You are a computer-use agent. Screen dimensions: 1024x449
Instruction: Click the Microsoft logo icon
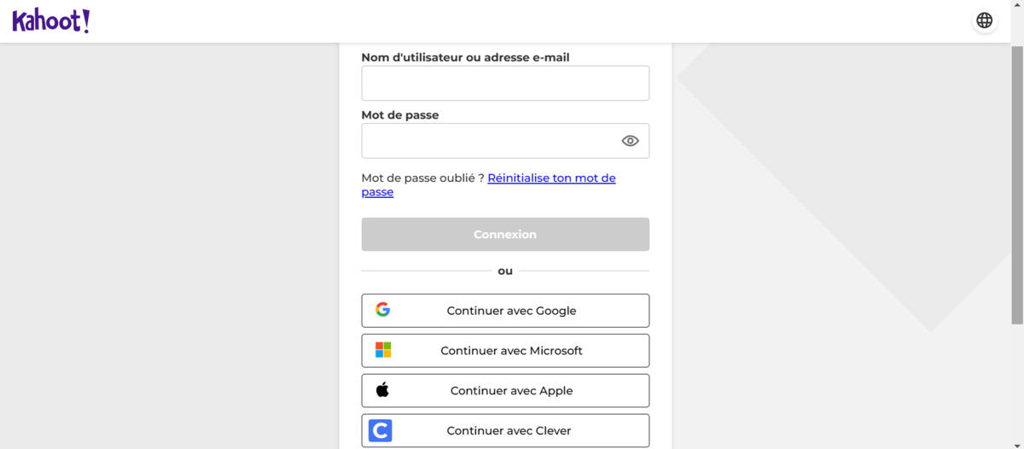point(383,350)
